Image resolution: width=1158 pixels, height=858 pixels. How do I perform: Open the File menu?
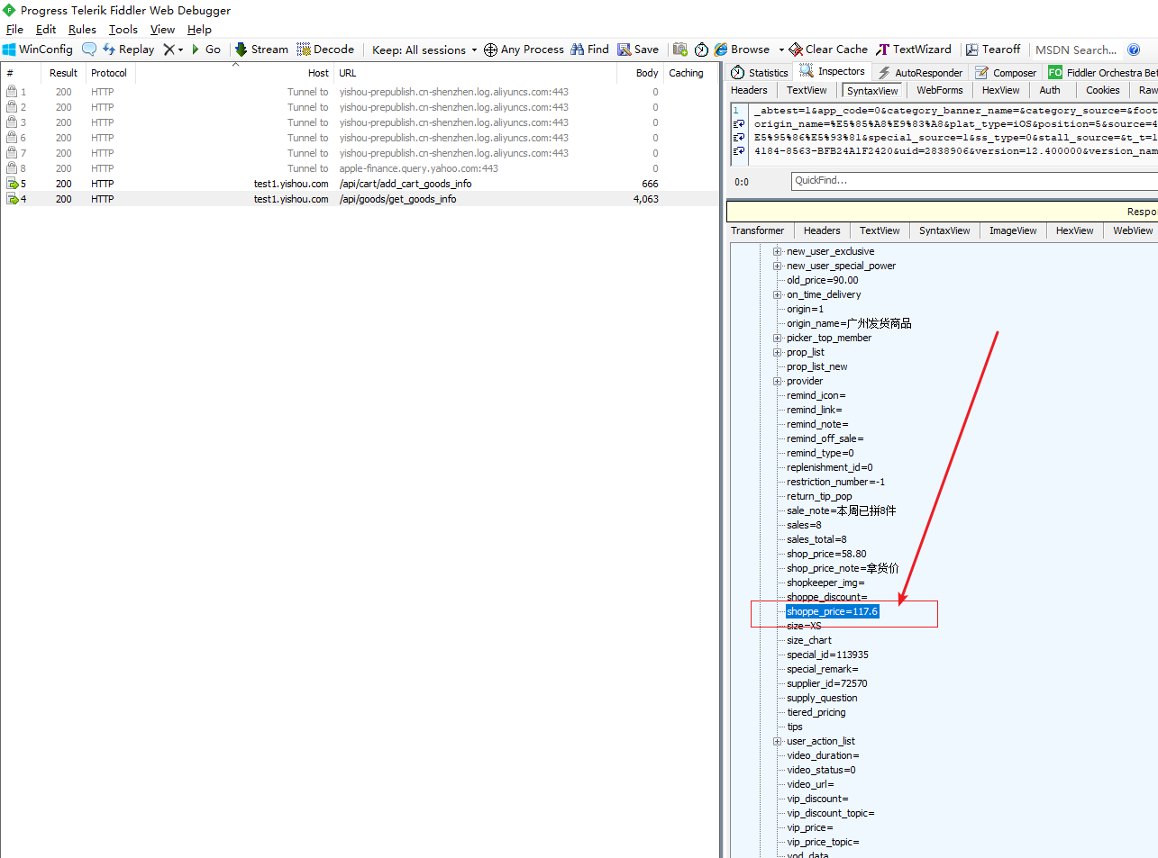[x=14, y=30]
